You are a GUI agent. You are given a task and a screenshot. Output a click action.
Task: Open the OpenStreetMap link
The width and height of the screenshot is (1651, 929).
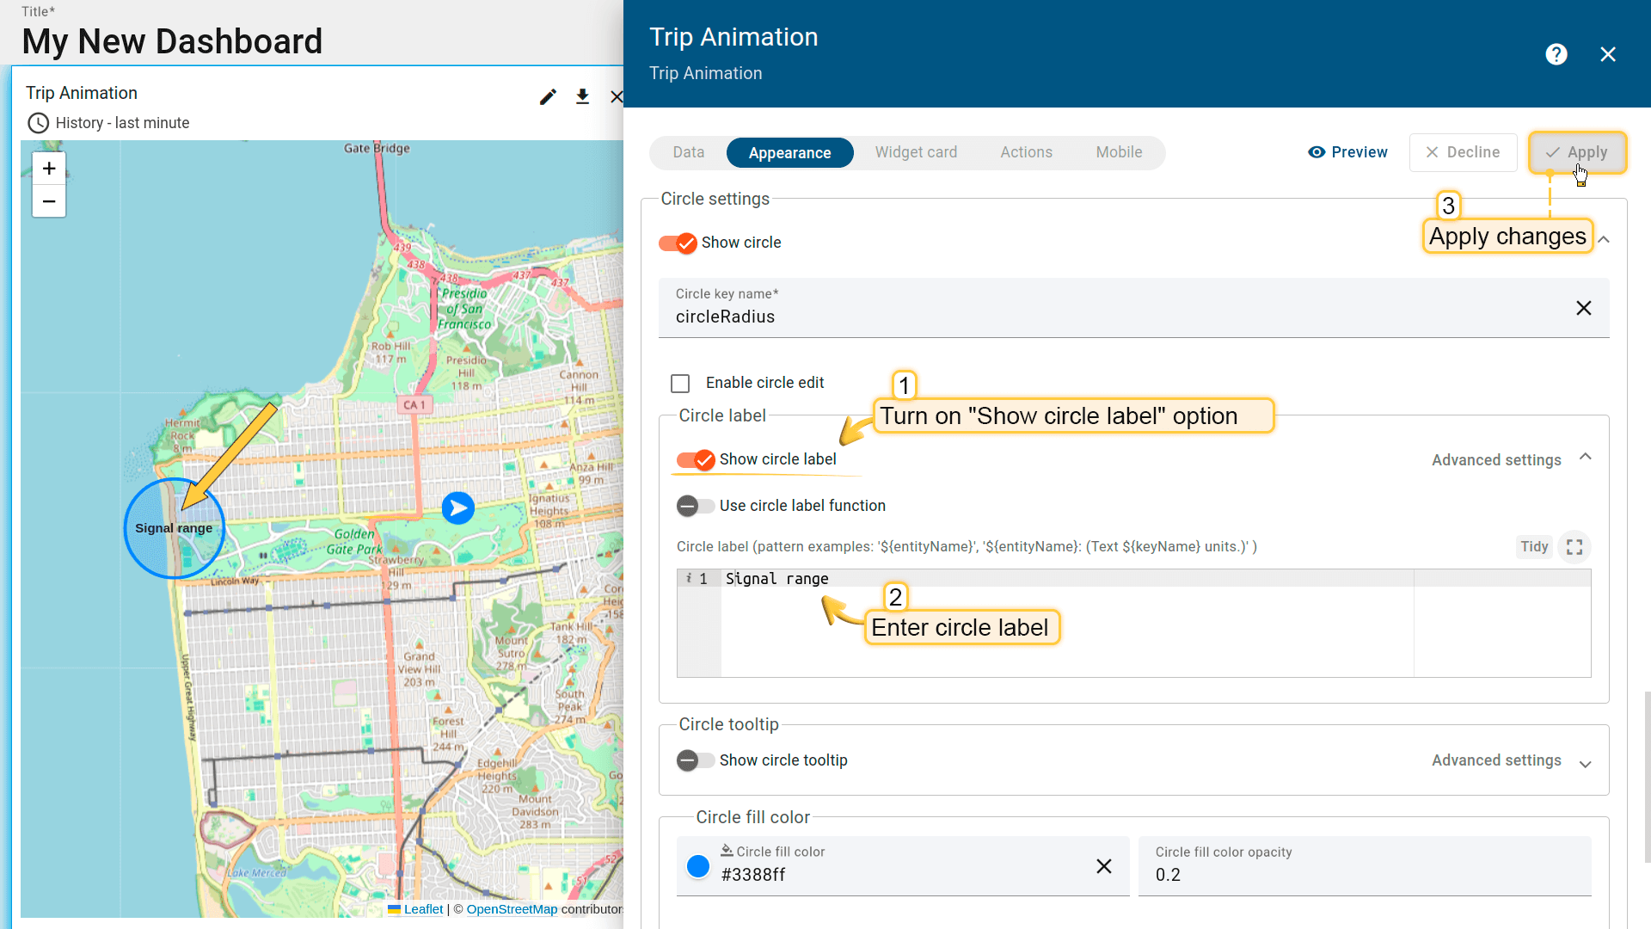(512, 909)
